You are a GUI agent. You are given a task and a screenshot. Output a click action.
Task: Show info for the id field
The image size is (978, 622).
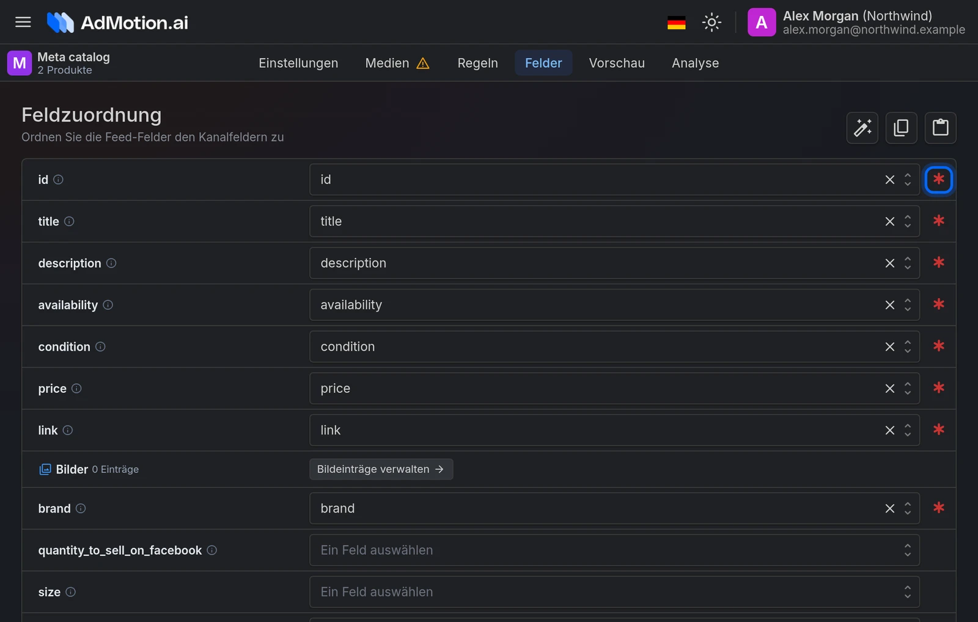(x=58, y=180)
